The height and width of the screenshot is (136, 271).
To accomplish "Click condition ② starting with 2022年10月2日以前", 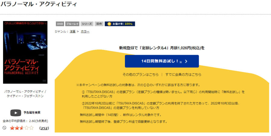I will [x=161, y=105].
